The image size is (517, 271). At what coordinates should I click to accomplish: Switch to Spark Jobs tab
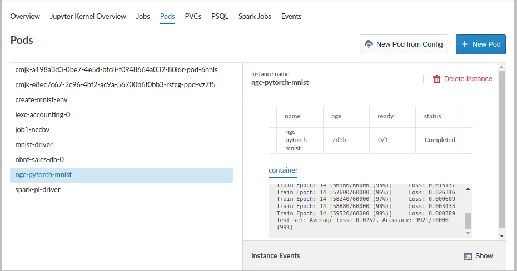click(x=255, y=17)
